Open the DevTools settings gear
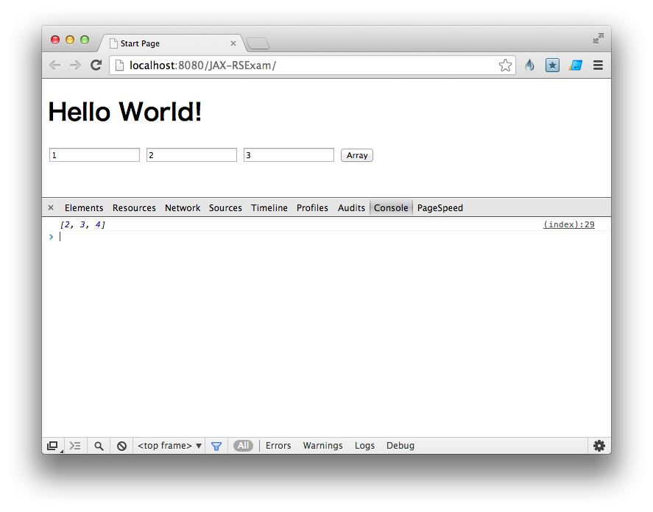Image resolution: width=653 pixels, height=512 pixels. coord(599,446)
